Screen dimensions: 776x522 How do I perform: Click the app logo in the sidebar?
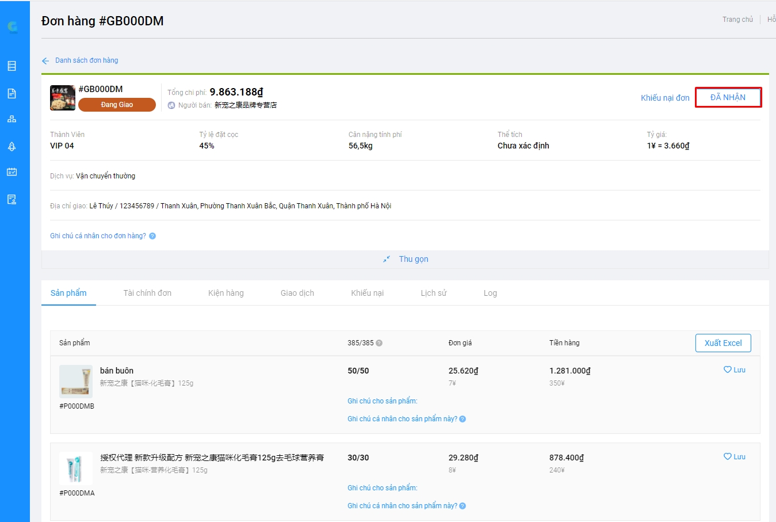click(x=12, y=26)
